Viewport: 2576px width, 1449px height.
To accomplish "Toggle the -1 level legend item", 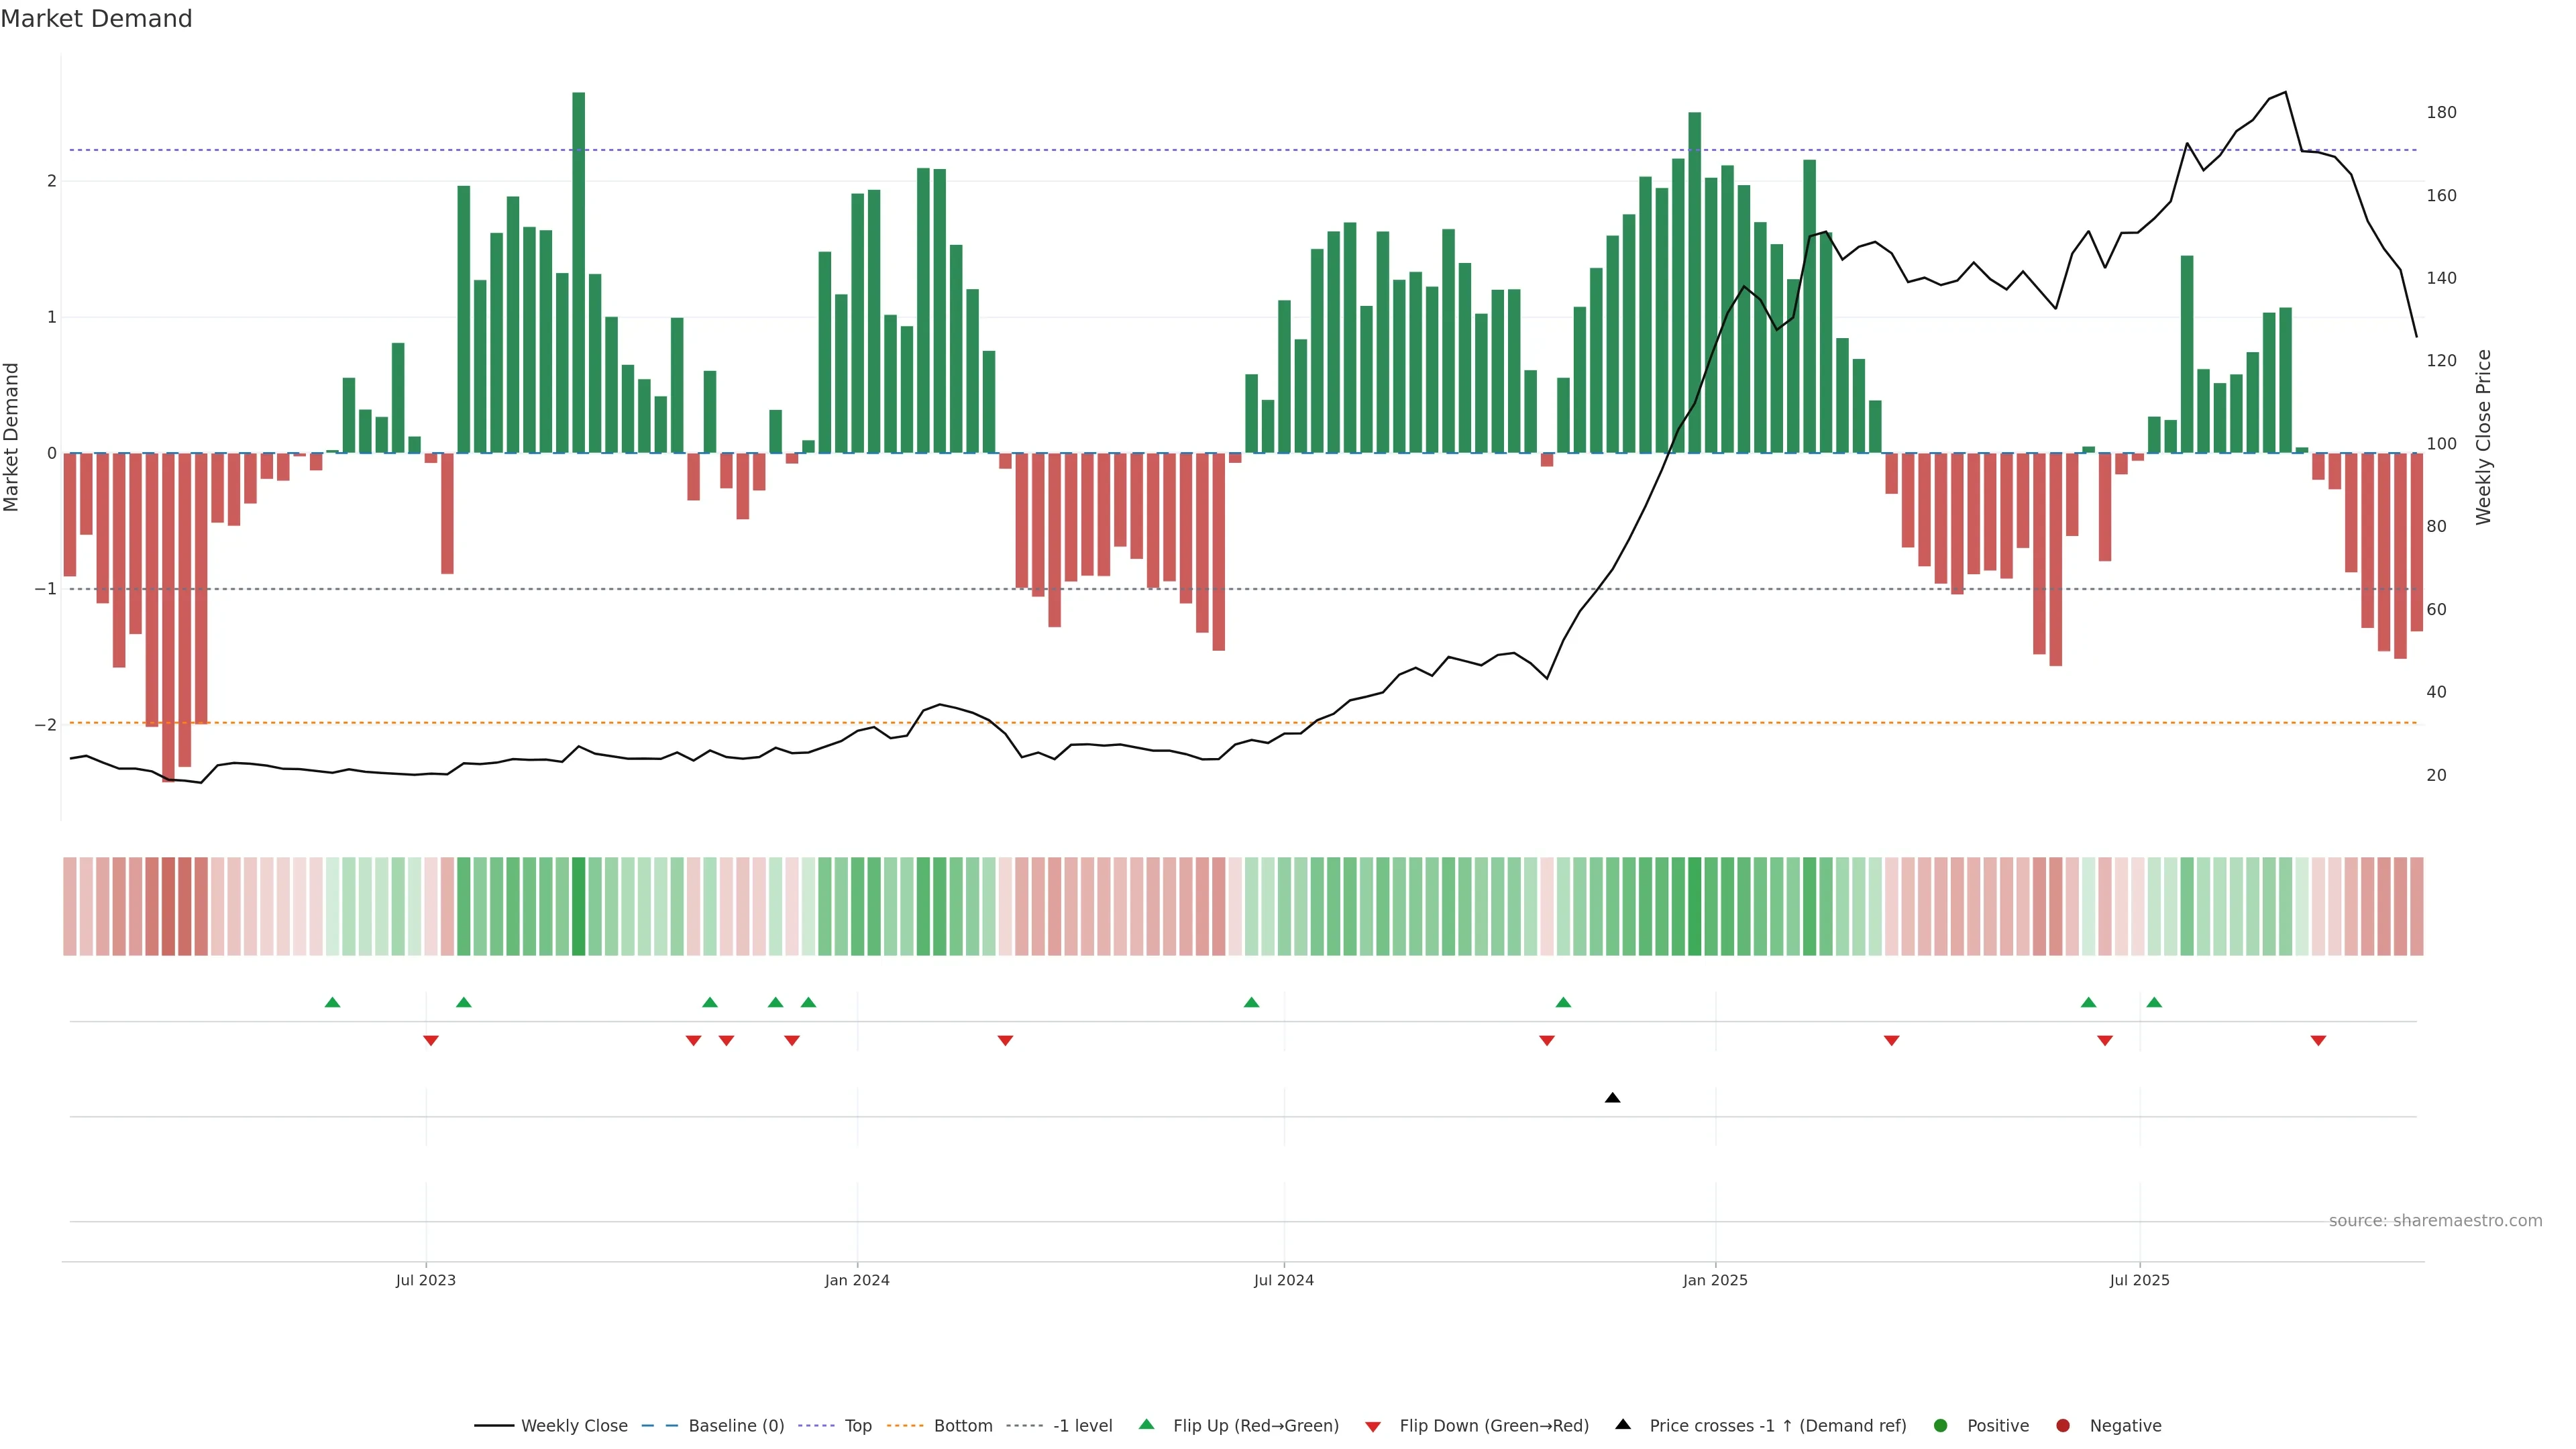I will 1082,1426.
